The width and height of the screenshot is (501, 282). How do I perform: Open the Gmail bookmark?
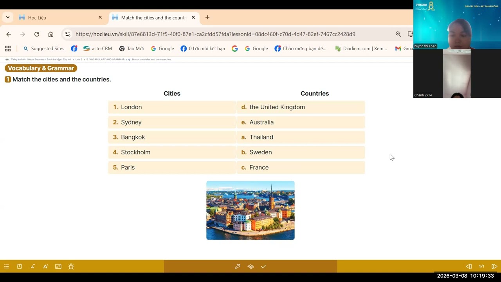click(x=404, y=49)
